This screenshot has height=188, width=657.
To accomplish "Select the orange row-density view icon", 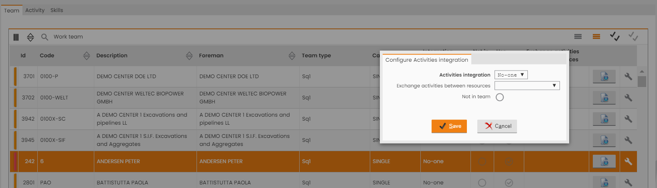I will [596, 36].
